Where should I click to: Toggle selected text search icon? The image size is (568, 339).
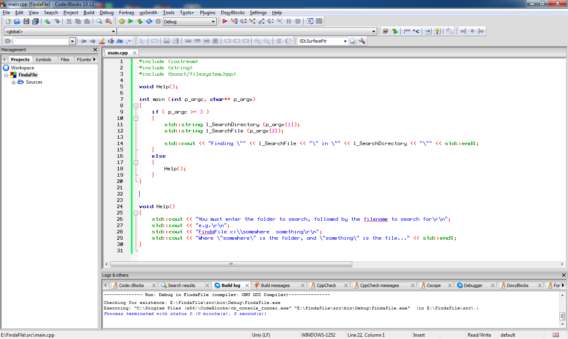(111, 41)
